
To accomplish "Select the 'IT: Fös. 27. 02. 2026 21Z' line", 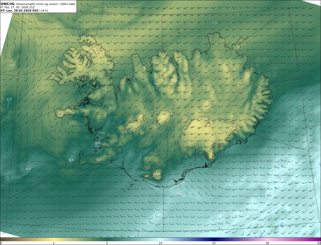I will point(18,7).
